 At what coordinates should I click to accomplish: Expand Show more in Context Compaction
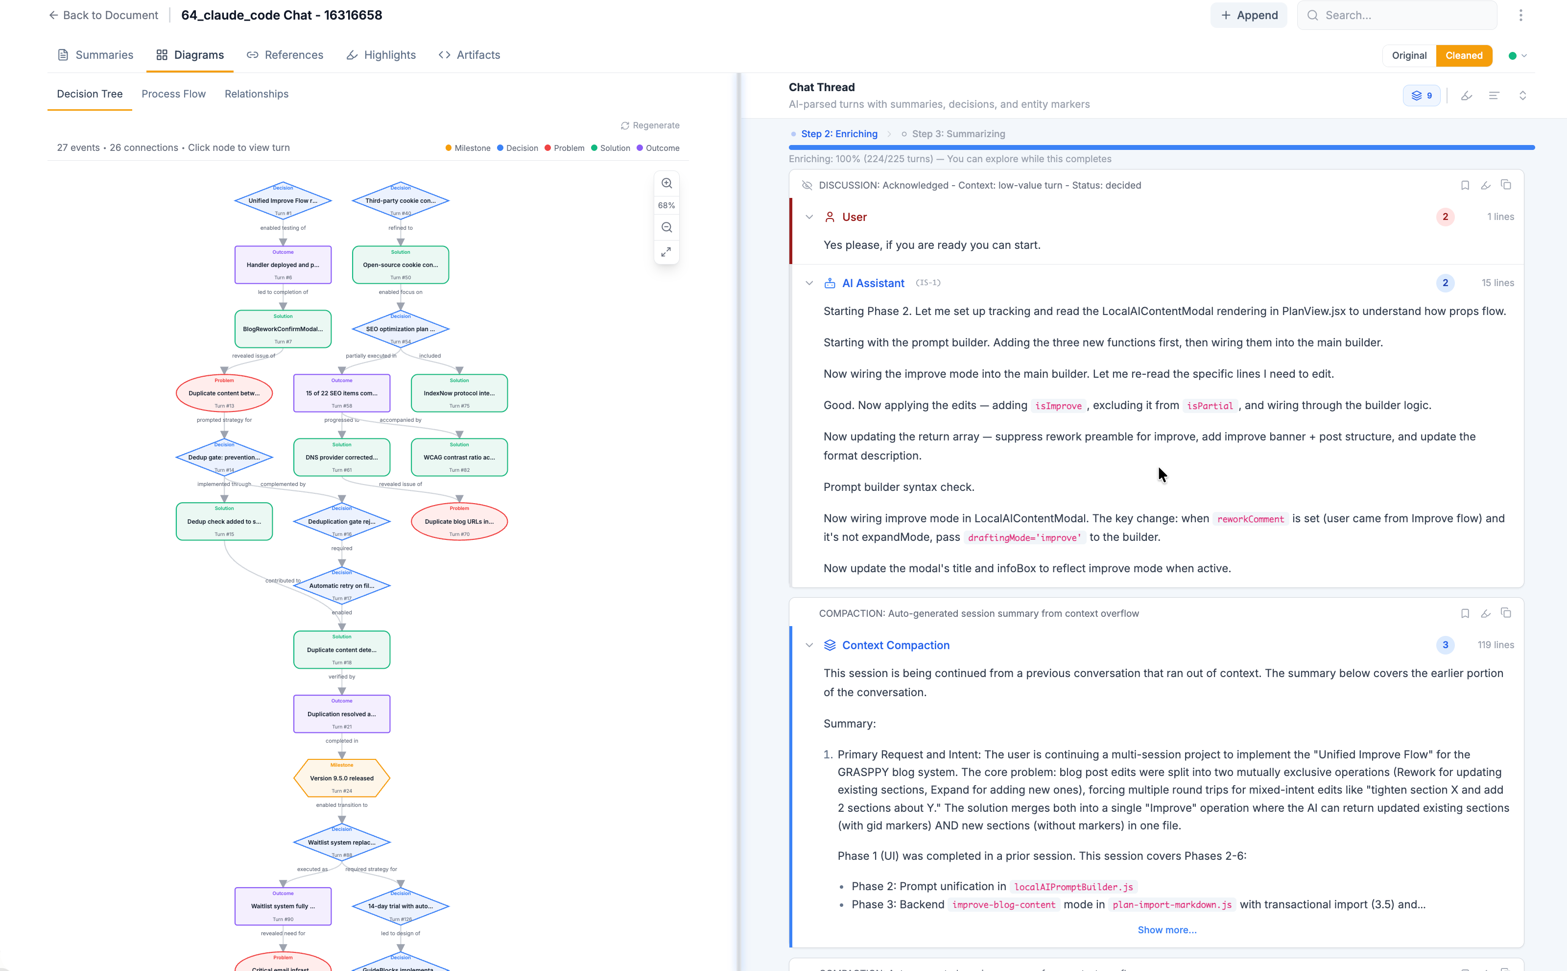(1166, 930)
